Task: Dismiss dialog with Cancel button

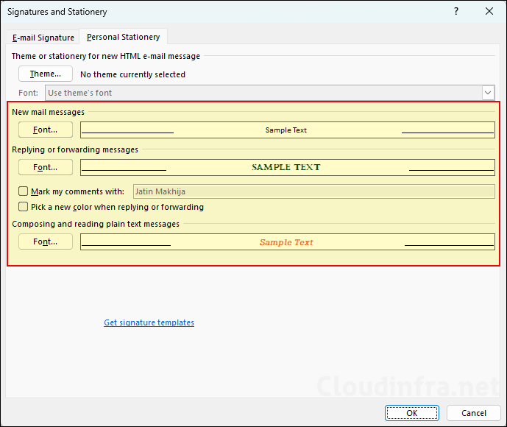Action: pos(474,413)
